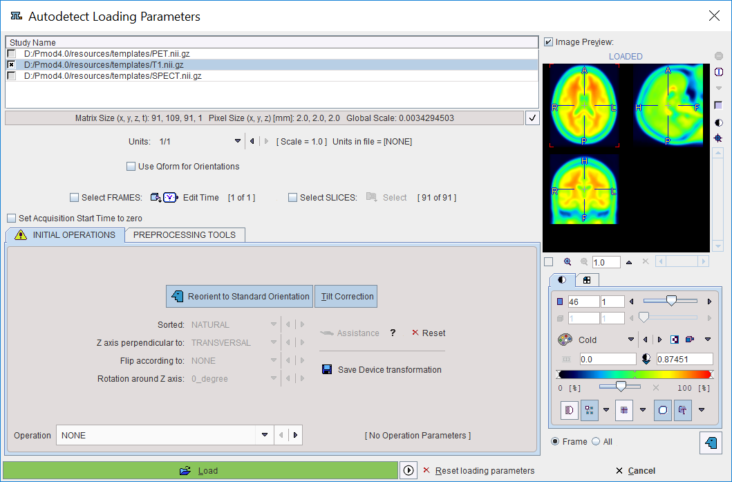Screen dimensions: 732x482
Task: Click the auto-scale icon before 0.87451 field
Action: 646,359
